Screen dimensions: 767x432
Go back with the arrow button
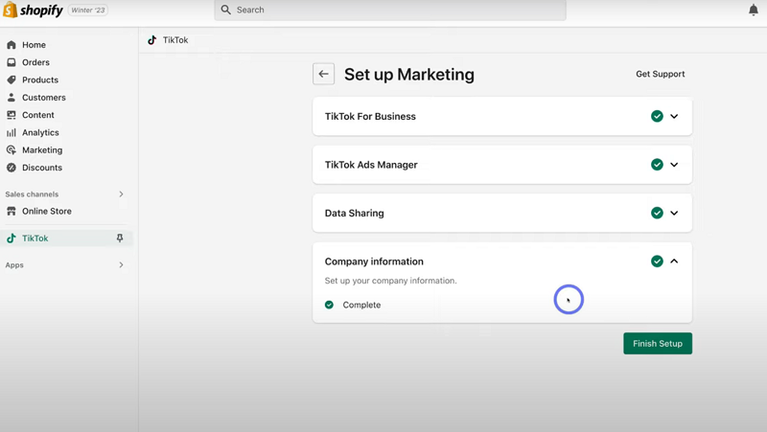coord(323,74)
